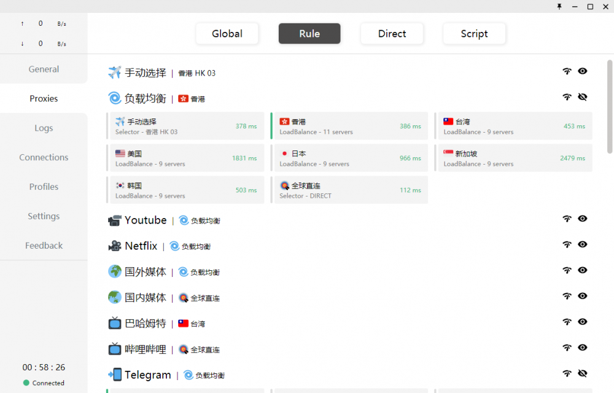The width and height of the screenshot is (614, 393).
Task: Select the 台湾 LoadBalance proxy card
Action: pyautogui.click(x=513, y=126)
